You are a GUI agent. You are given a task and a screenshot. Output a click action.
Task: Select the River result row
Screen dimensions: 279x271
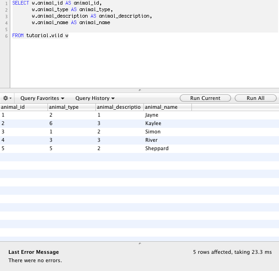pyautogui.click(x=140, y=140)
